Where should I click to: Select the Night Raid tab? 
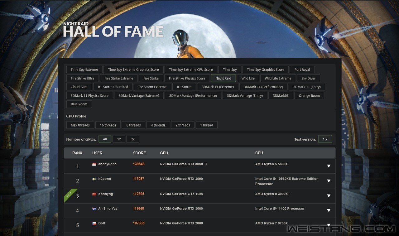click(223, 78)
